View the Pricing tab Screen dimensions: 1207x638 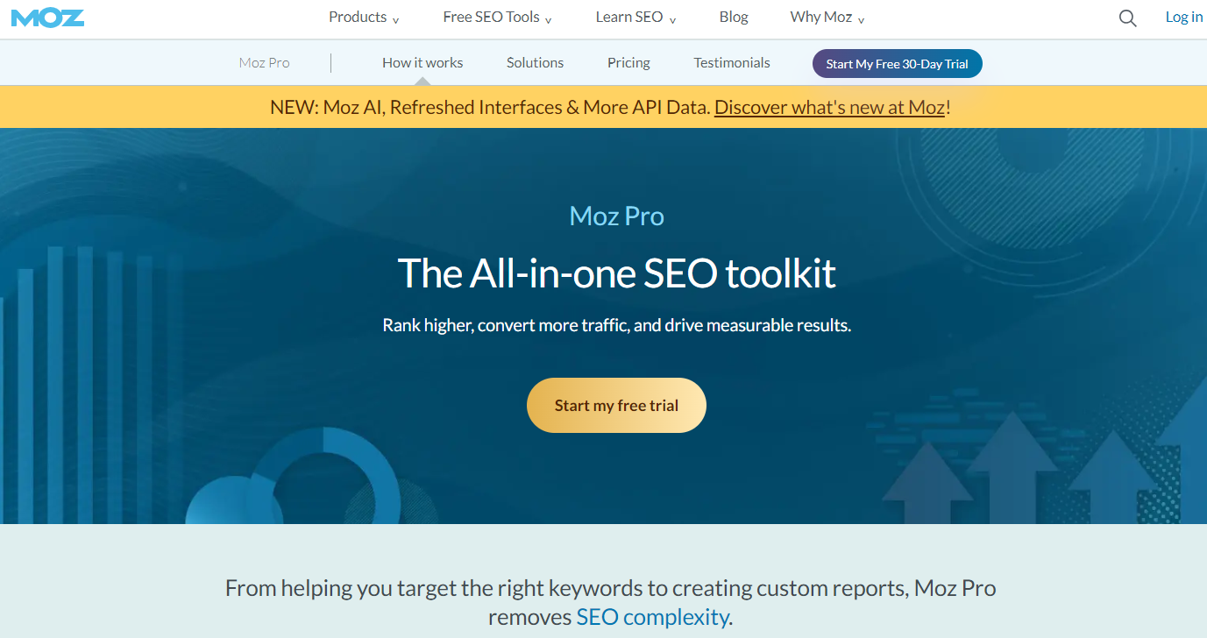(628, 63)
